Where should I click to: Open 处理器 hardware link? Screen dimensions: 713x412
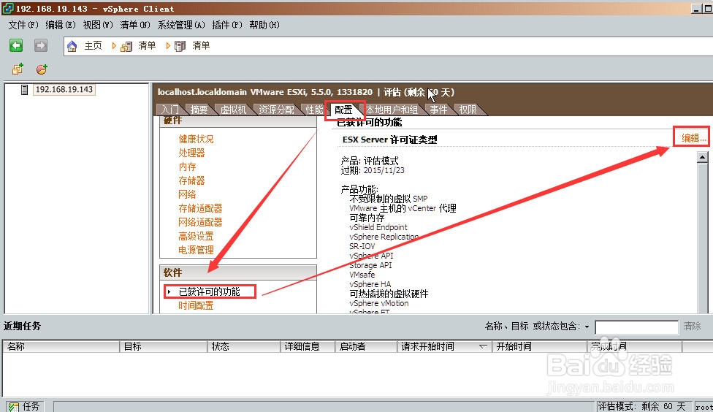pyautogui.click(x=191, y=153)
